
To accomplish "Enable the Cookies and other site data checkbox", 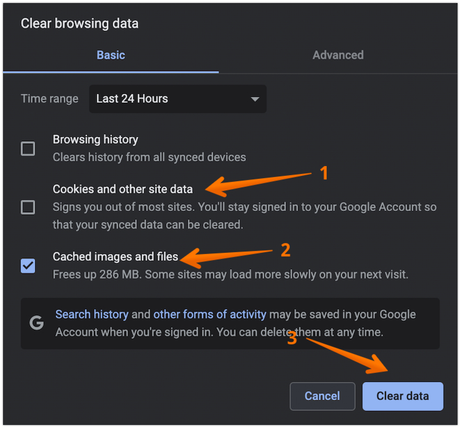I will (28, 207).
